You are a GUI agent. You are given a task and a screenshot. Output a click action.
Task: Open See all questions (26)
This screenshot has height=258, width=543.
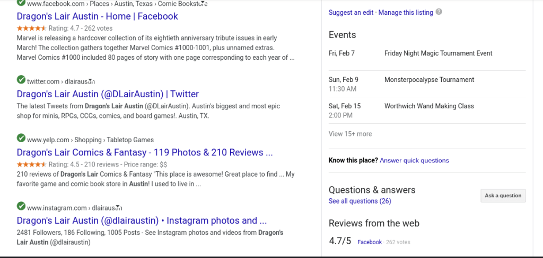pos(360,201)
